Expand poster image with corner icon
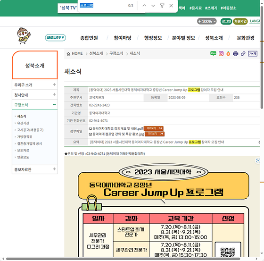This screenshot has height=261, width=264. (257, 160)
